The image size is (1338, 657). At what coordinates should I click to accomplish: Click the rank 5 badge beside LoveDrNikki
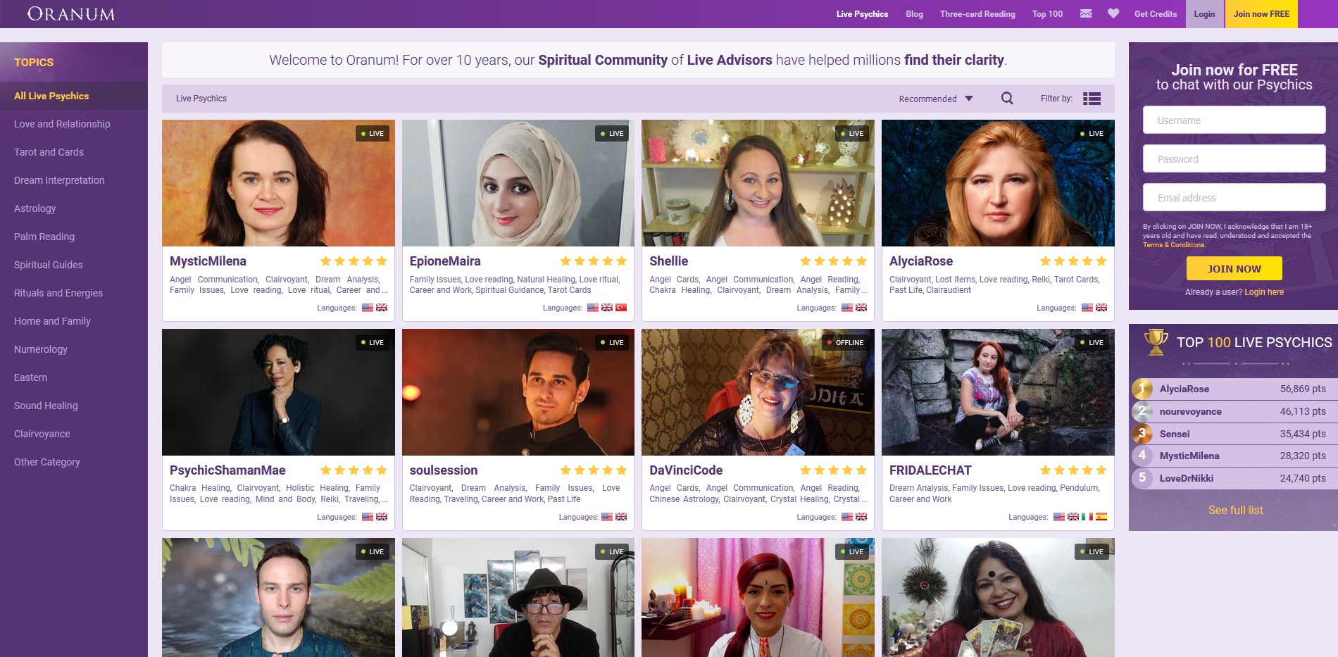pos(1142,478)
